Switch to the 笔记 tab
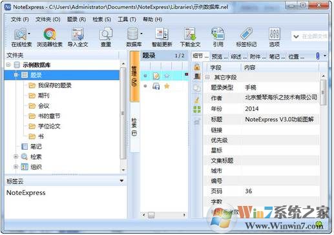This screenshot has width=334, height=235. click(277, 56)
